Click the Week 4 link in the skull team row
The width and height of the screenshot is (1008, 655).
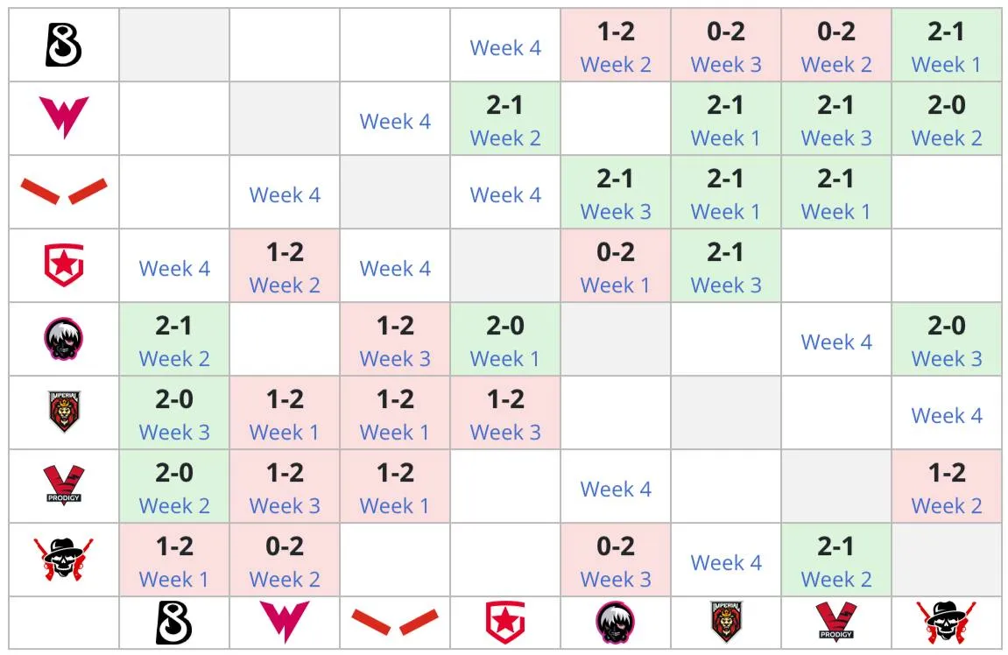(726, 562)
